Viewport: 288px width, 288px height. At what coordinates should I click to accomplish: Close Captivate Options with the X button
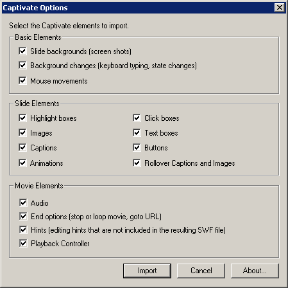point(280,8)
